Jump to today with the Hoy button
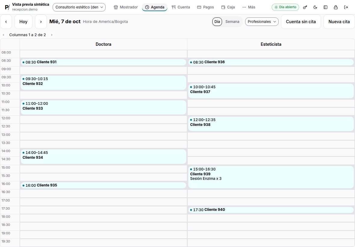The height and width of the screenshot is (247, 355). pos(23,22)
